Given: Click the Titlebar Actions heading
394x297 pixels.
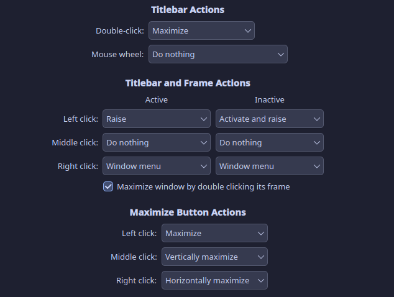Looking at the screenshot, I should point(188,10).
